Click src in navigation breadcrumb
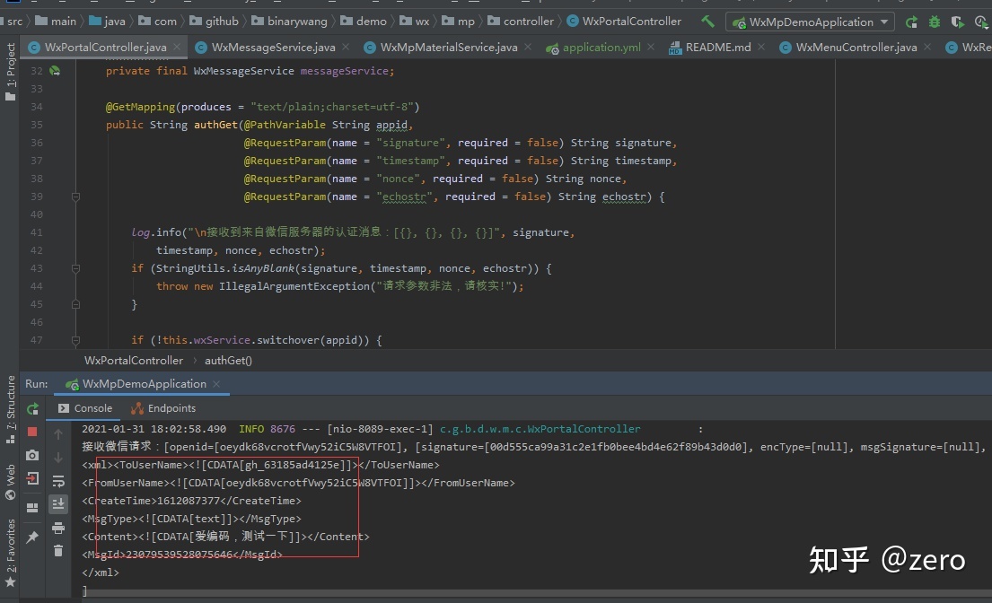This screenshot has height=603, width=992. coord(14,22)
